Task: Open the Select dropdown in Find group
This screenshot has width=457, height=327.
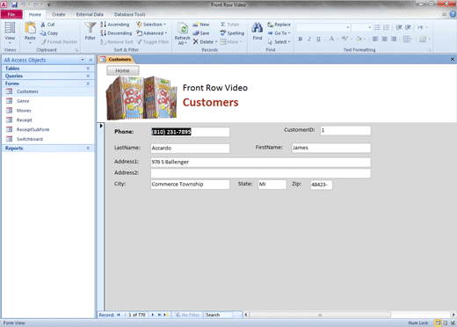Action: (x=279, y=42)
